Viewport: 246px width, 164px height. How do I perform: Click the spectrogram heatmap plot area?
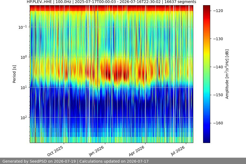112,74
